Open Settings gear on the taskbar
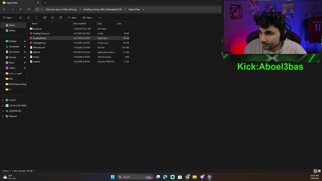 209,177
